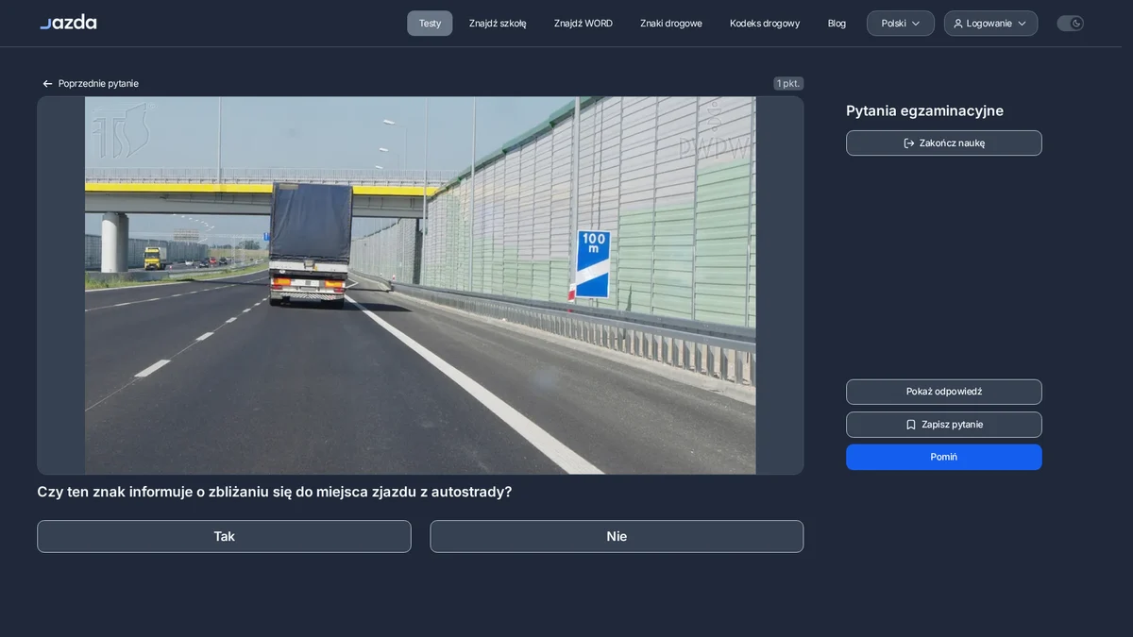The height and width of the screenshot is (637, 1133).
Task: Open Znaki drogowe section
Action: (671, 24)
